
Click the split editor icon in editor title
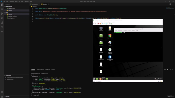click(x=170, y=4)
